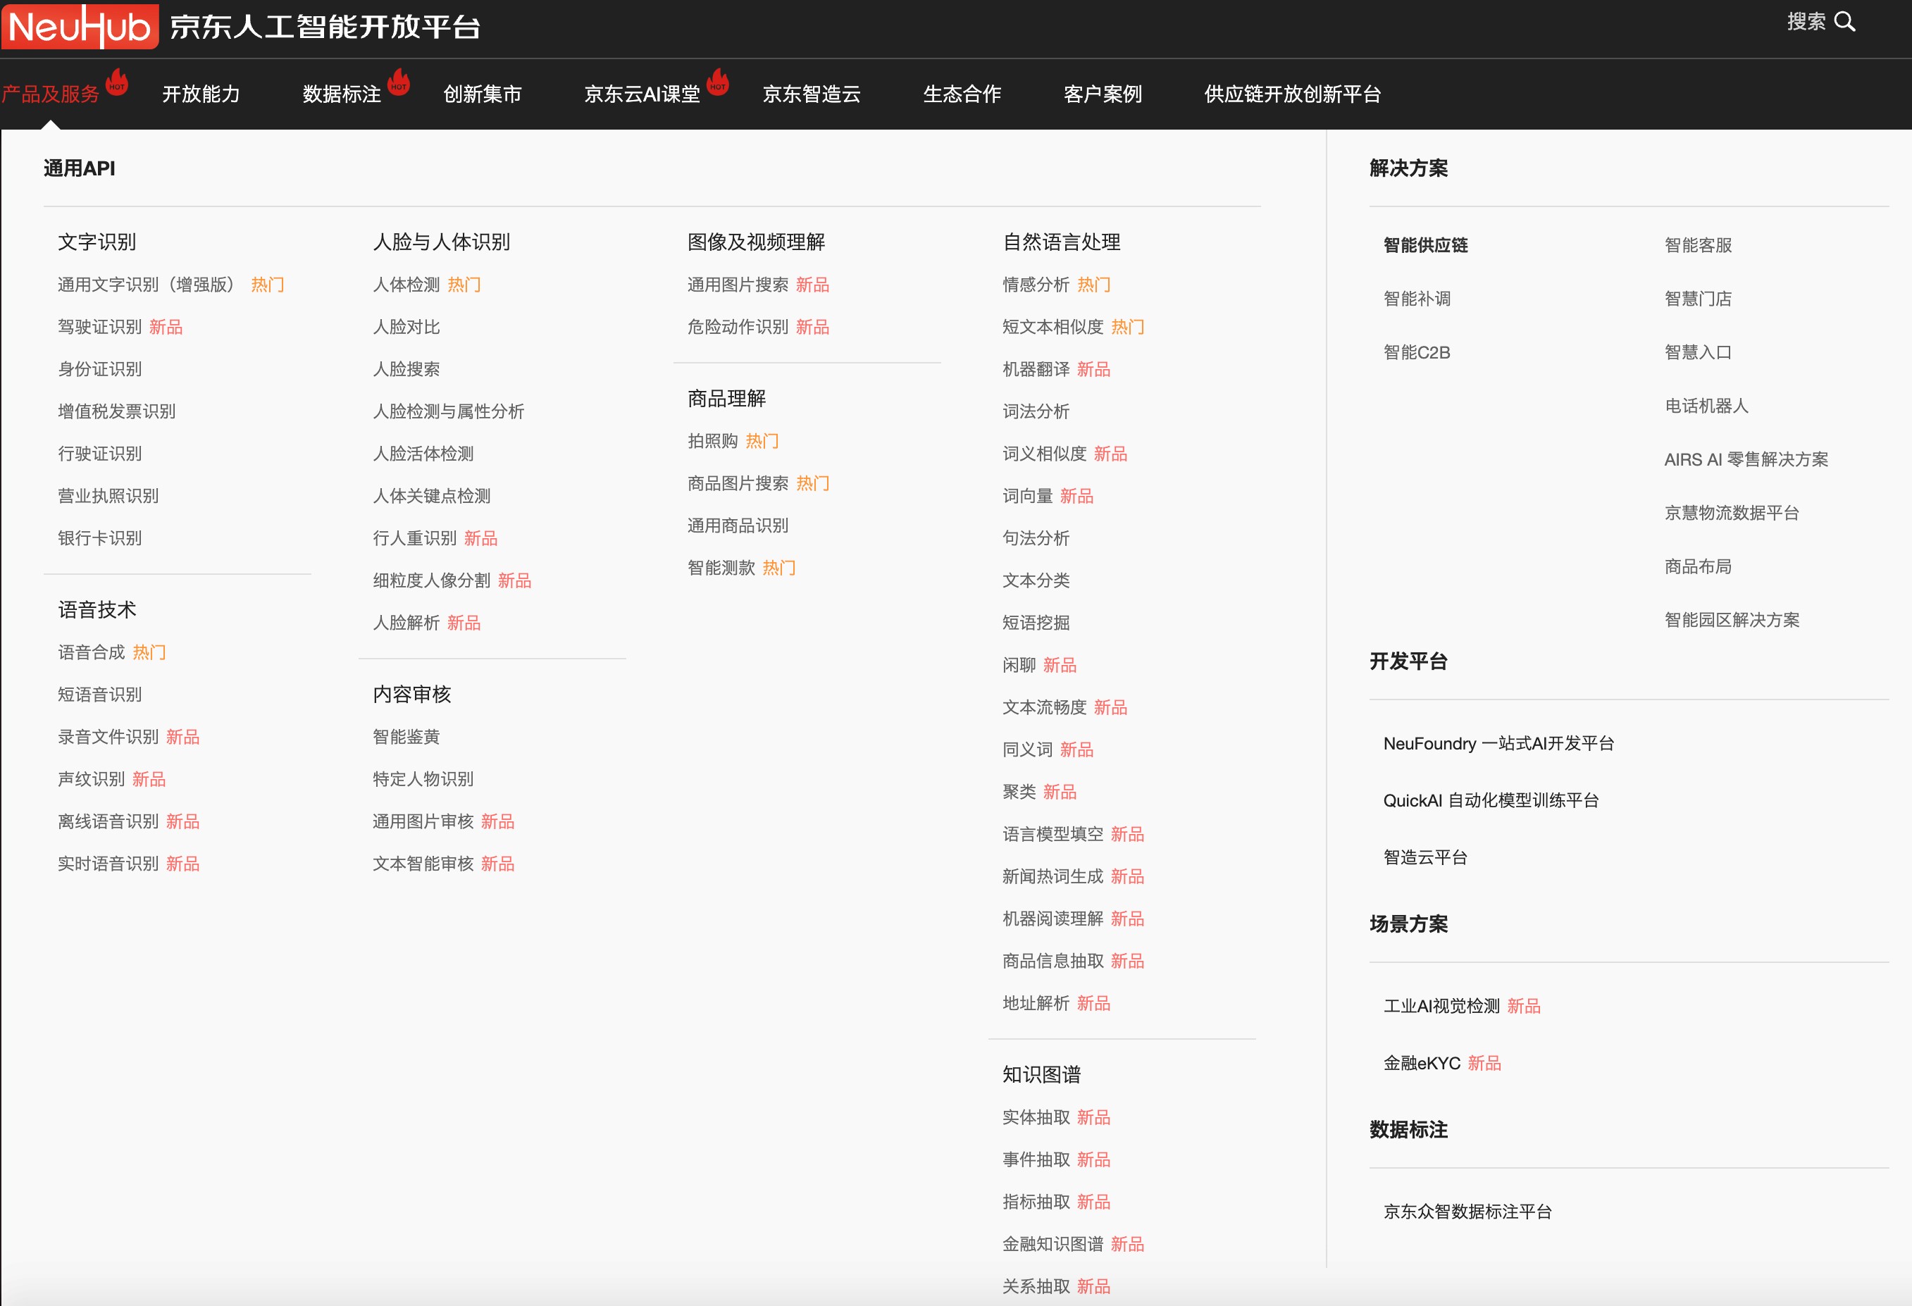1912x1306 pixels.
Task: Click the NeuHub logo
Action: [x=80, y=26]
